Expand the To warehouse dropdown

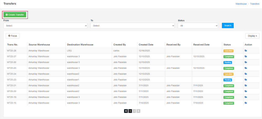click(x=132, y=26)
